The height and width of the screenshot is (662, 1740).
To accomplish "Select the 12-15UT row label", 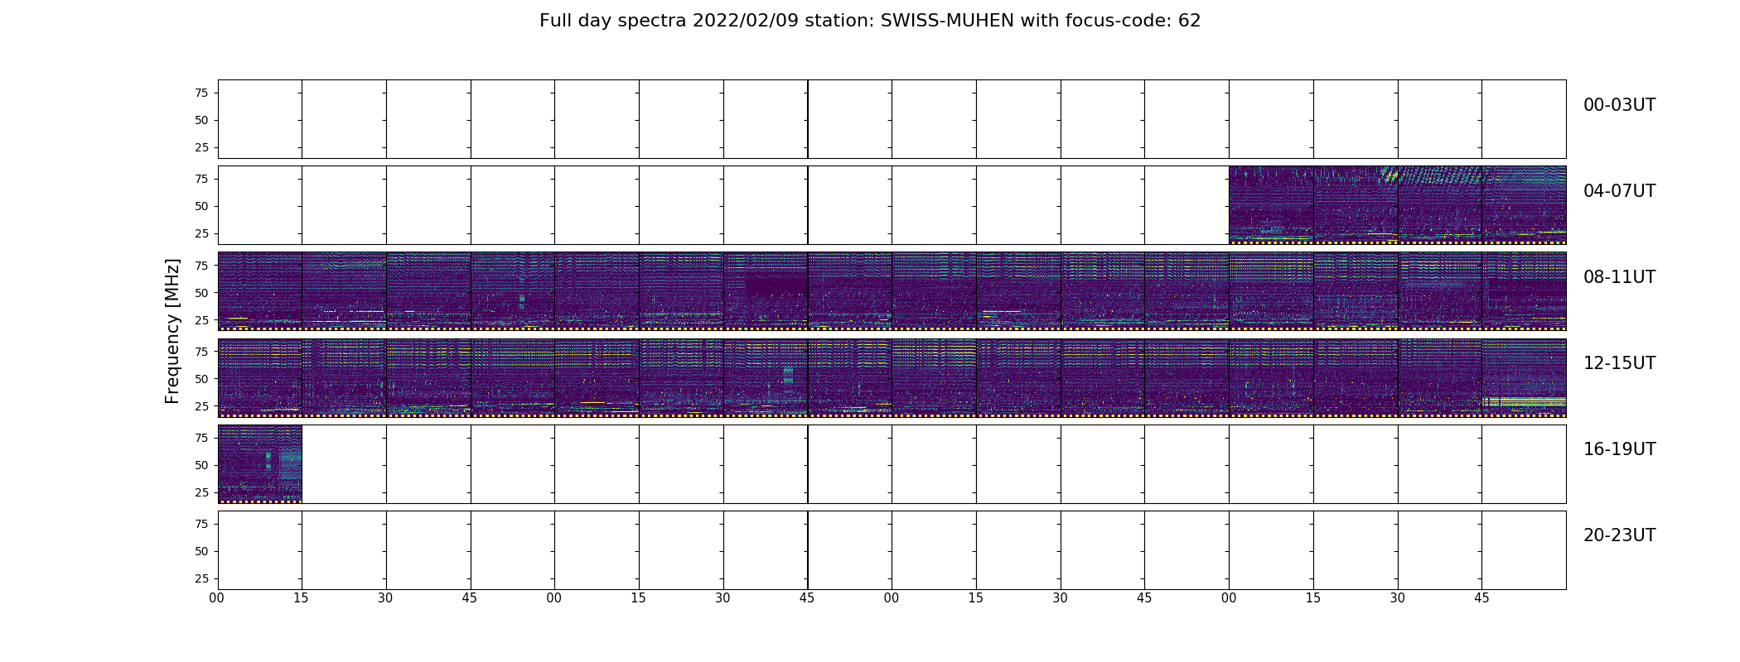I will click(1619, 363).
